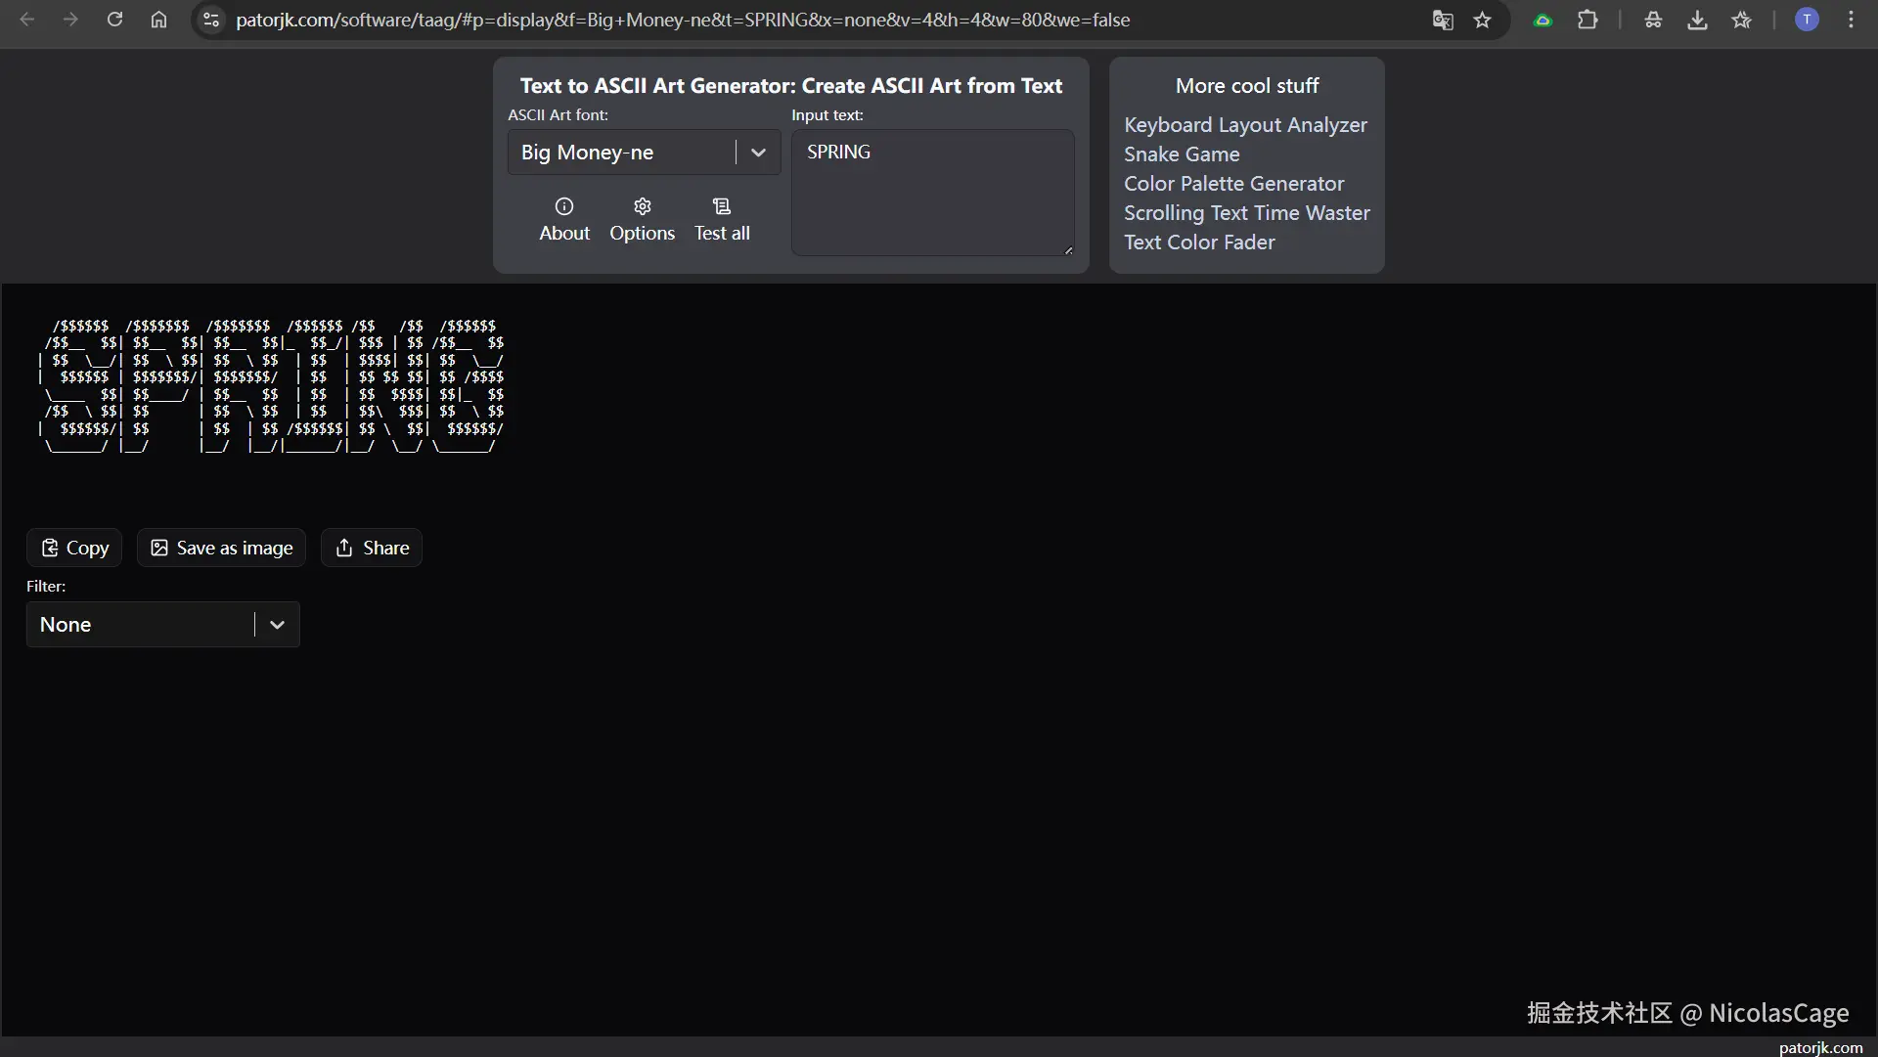
Task: Open Scrolling Text Time Waster link
Action: point(1246,213)
